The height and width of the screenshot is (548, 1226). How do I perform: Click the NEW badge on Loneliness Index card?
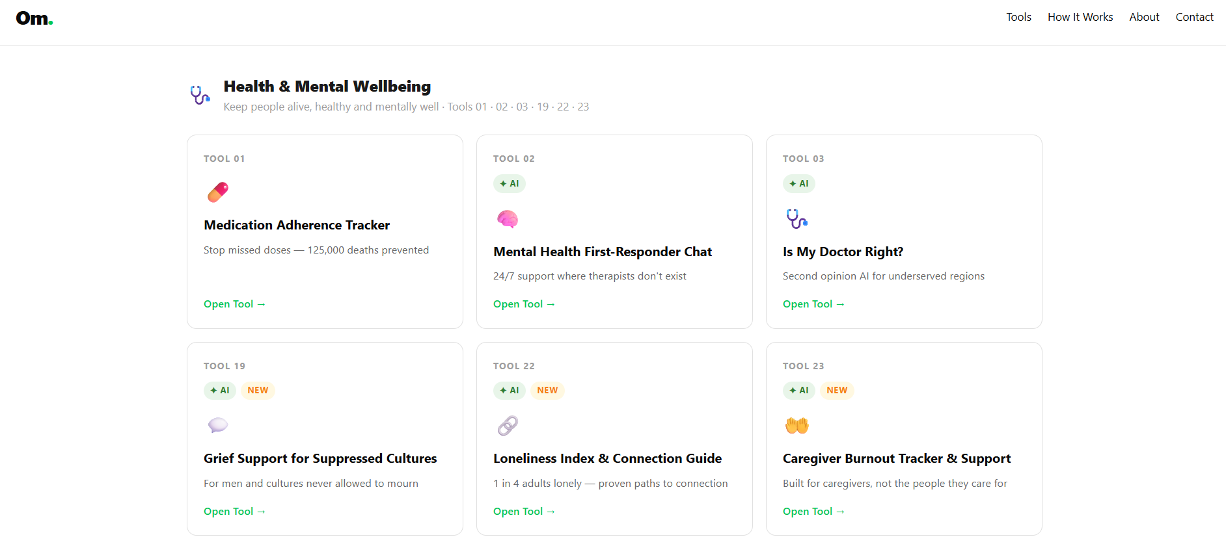[x=547, y=390]
